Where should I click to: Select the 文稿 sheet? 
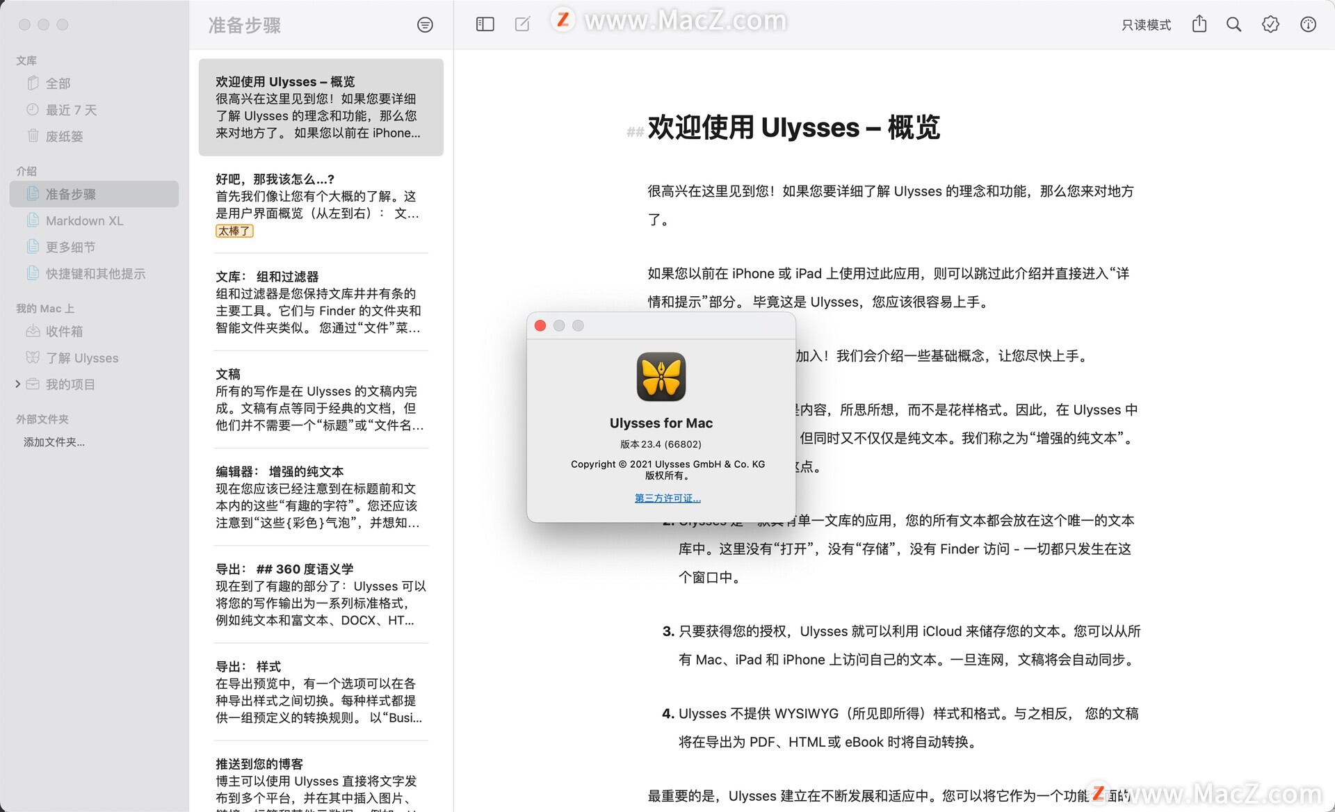[321, 399]
